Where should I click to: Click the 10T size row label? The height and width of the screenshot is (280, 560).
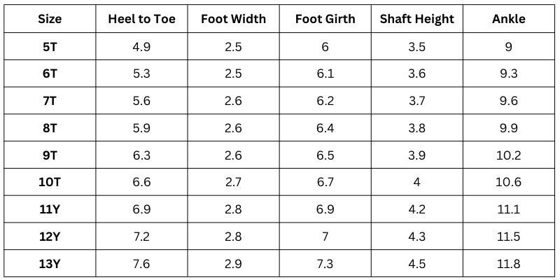tap(50, 182)
